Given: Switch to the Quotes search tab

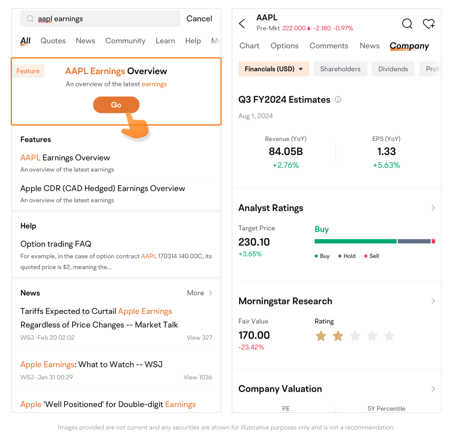Looking at the screenshot, I should 53,41.
